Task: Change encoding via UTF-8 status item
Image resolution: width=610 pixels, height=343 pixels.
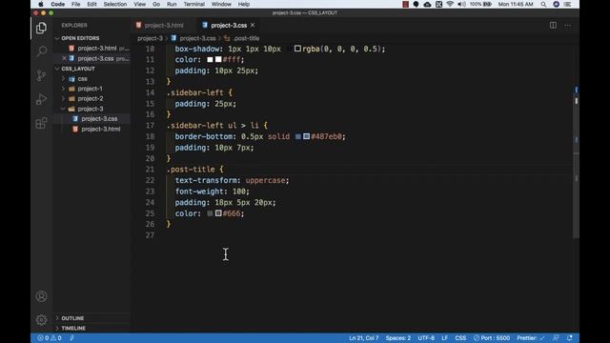Action: point(426,338)
